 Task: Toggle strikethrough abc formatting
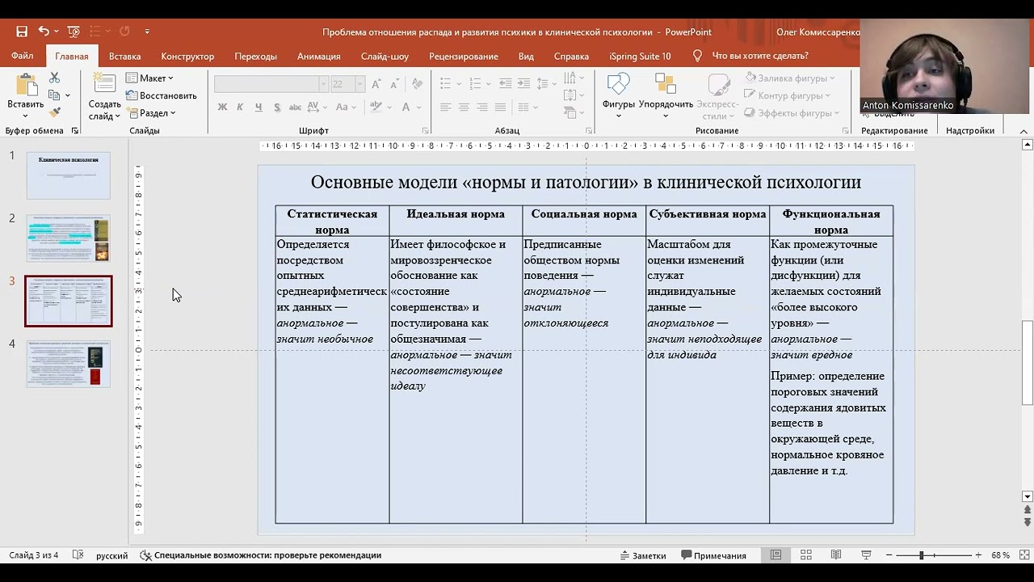pyautogui.click(x=295, y=107)
